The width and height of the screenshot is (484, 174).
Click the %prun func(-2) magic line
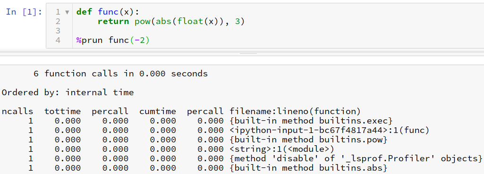tap(113, 40)
